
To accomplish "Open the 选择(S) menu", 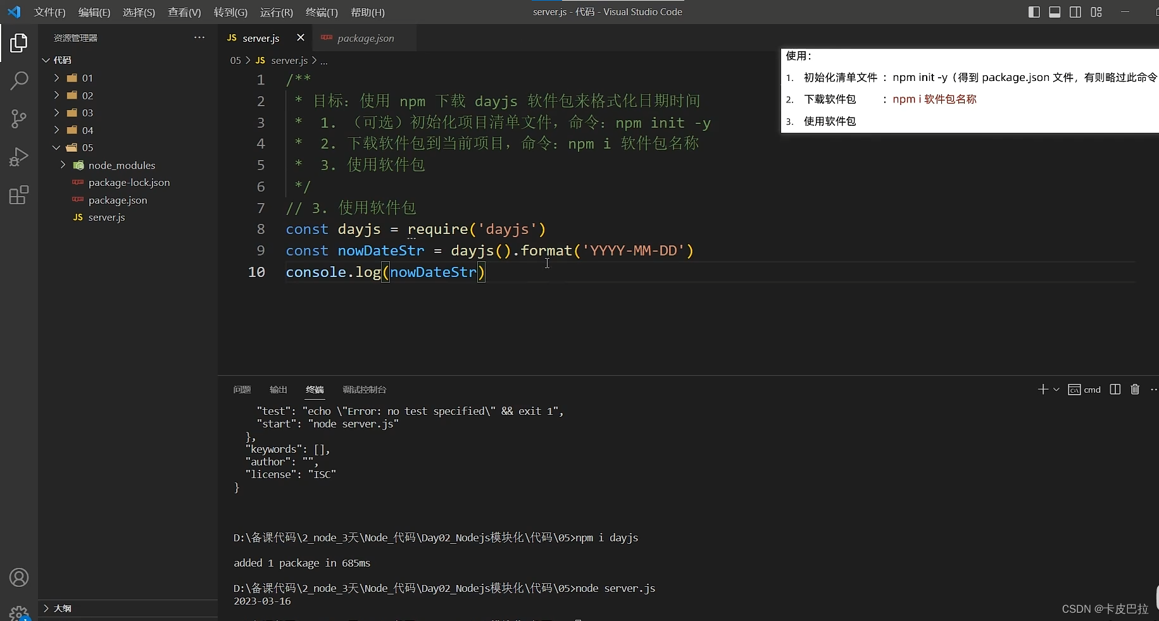I will pyautogui.click(x=139, y=12).
